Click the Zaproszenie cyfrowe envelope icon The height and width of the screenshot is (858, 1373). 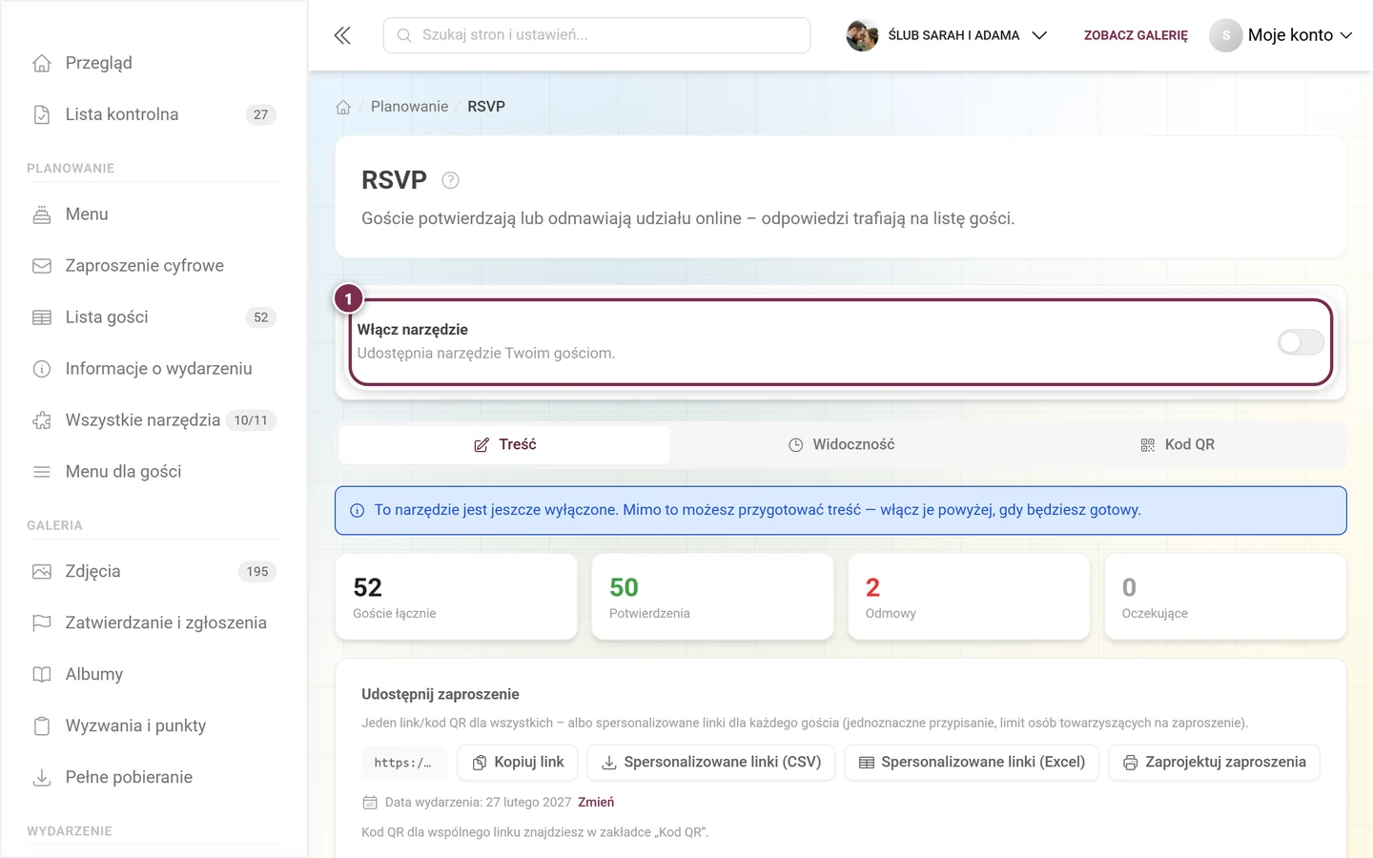coord(42,266)
